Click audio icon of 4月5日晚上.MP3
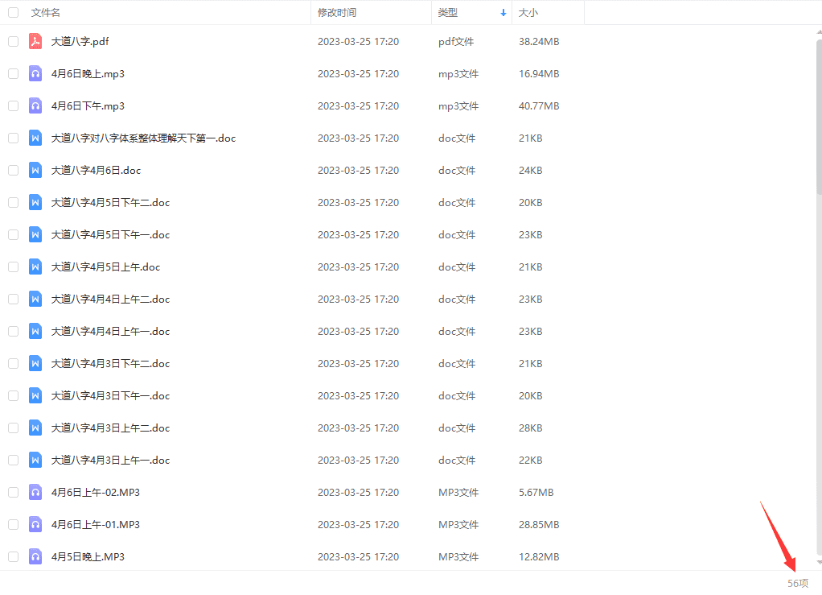Viewport: 822px width, 595px height. (35, 556)
